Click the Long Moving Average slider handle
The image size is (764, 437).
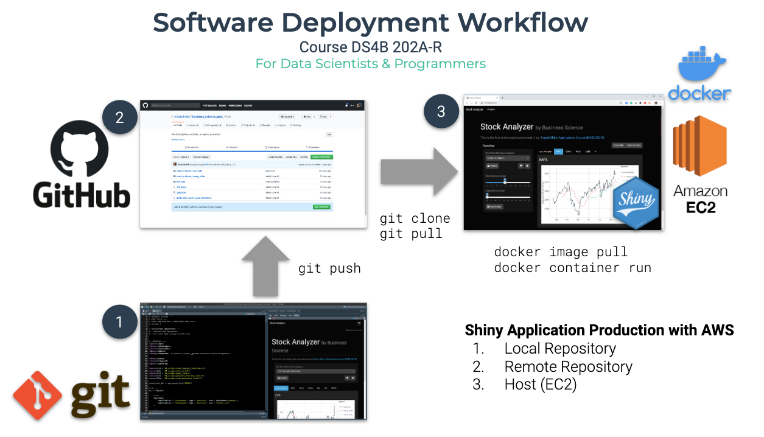[487, 197]
